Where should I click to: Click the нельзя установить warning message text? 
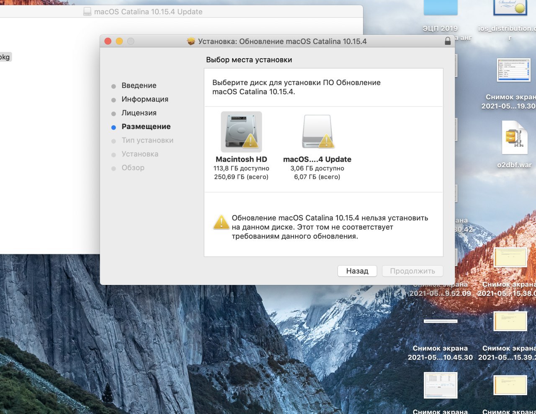(330, 227)
